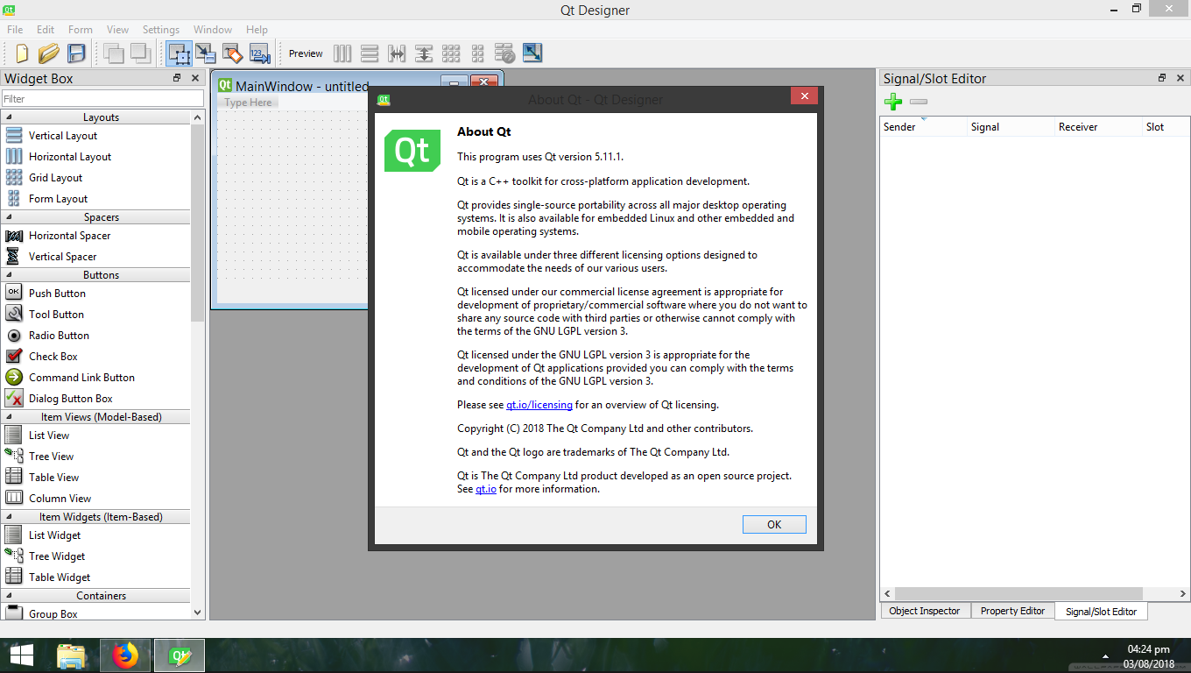The width and height of the screenshot is (1191, 673).
Task: Click the Lay Out in a Grid icon
Action: 451,53
